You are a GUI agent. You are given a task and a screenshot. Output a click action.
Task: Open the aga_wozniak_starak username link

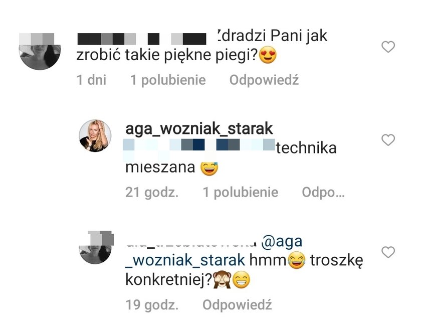[x=199, y=129]
